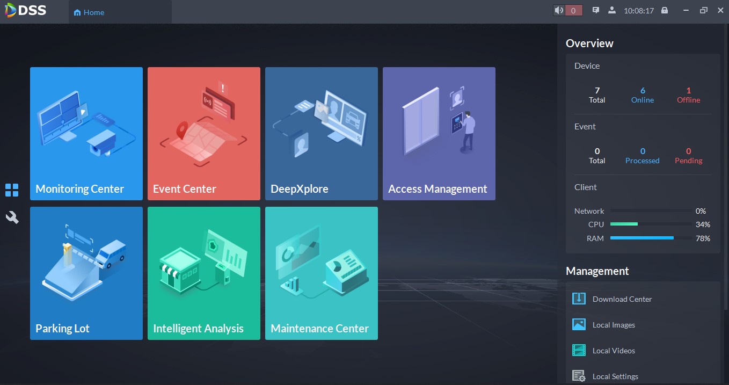This screenshot has height=385, width=729.
Task: Open the messages chat icon
Action: click(x=596, y=10)
